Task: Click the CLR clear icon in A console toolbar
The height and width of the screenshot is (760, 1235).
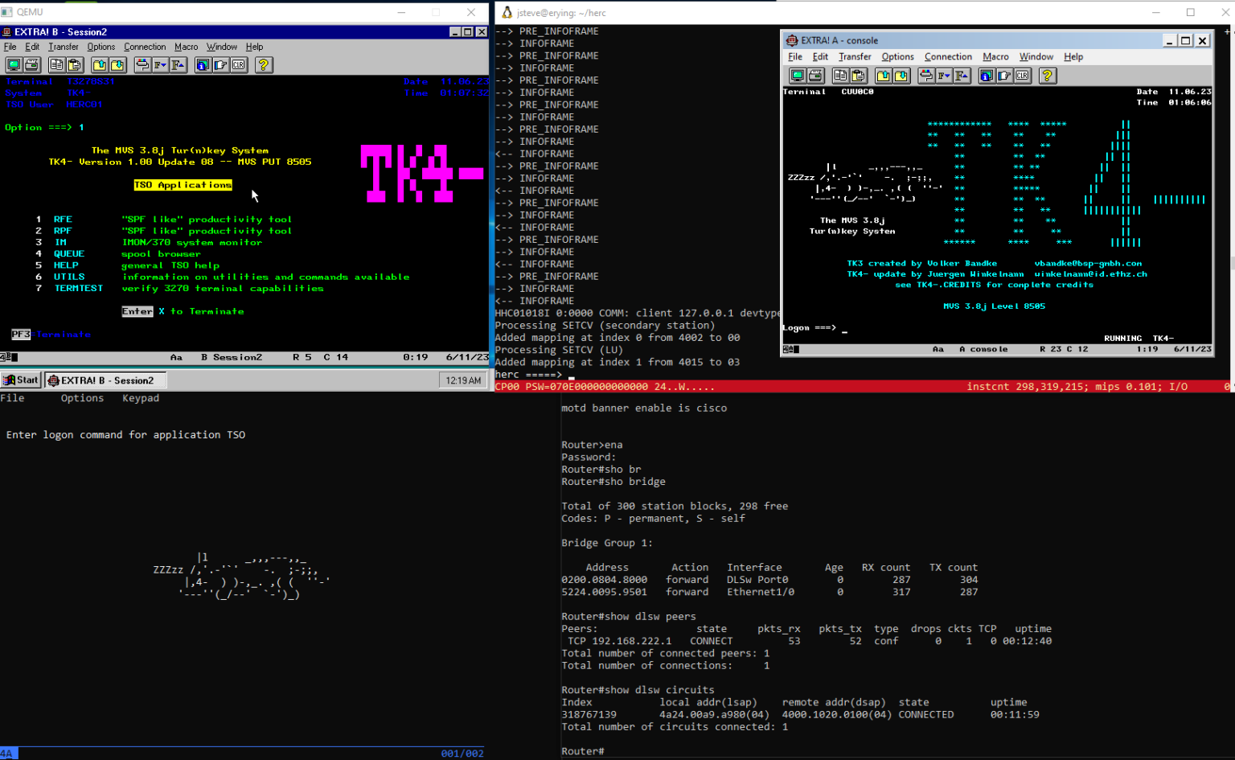Action: pyautogui.click(x=1023, y=76)
